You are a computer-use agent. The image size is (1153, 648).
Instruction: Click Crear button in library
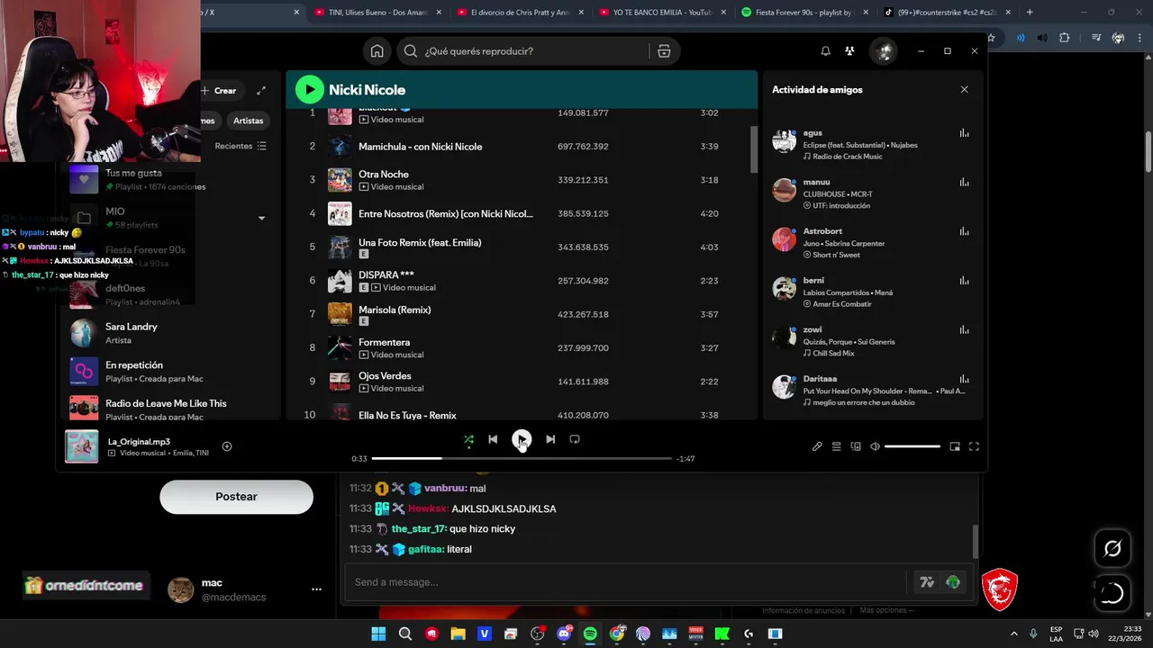(219, 90)
